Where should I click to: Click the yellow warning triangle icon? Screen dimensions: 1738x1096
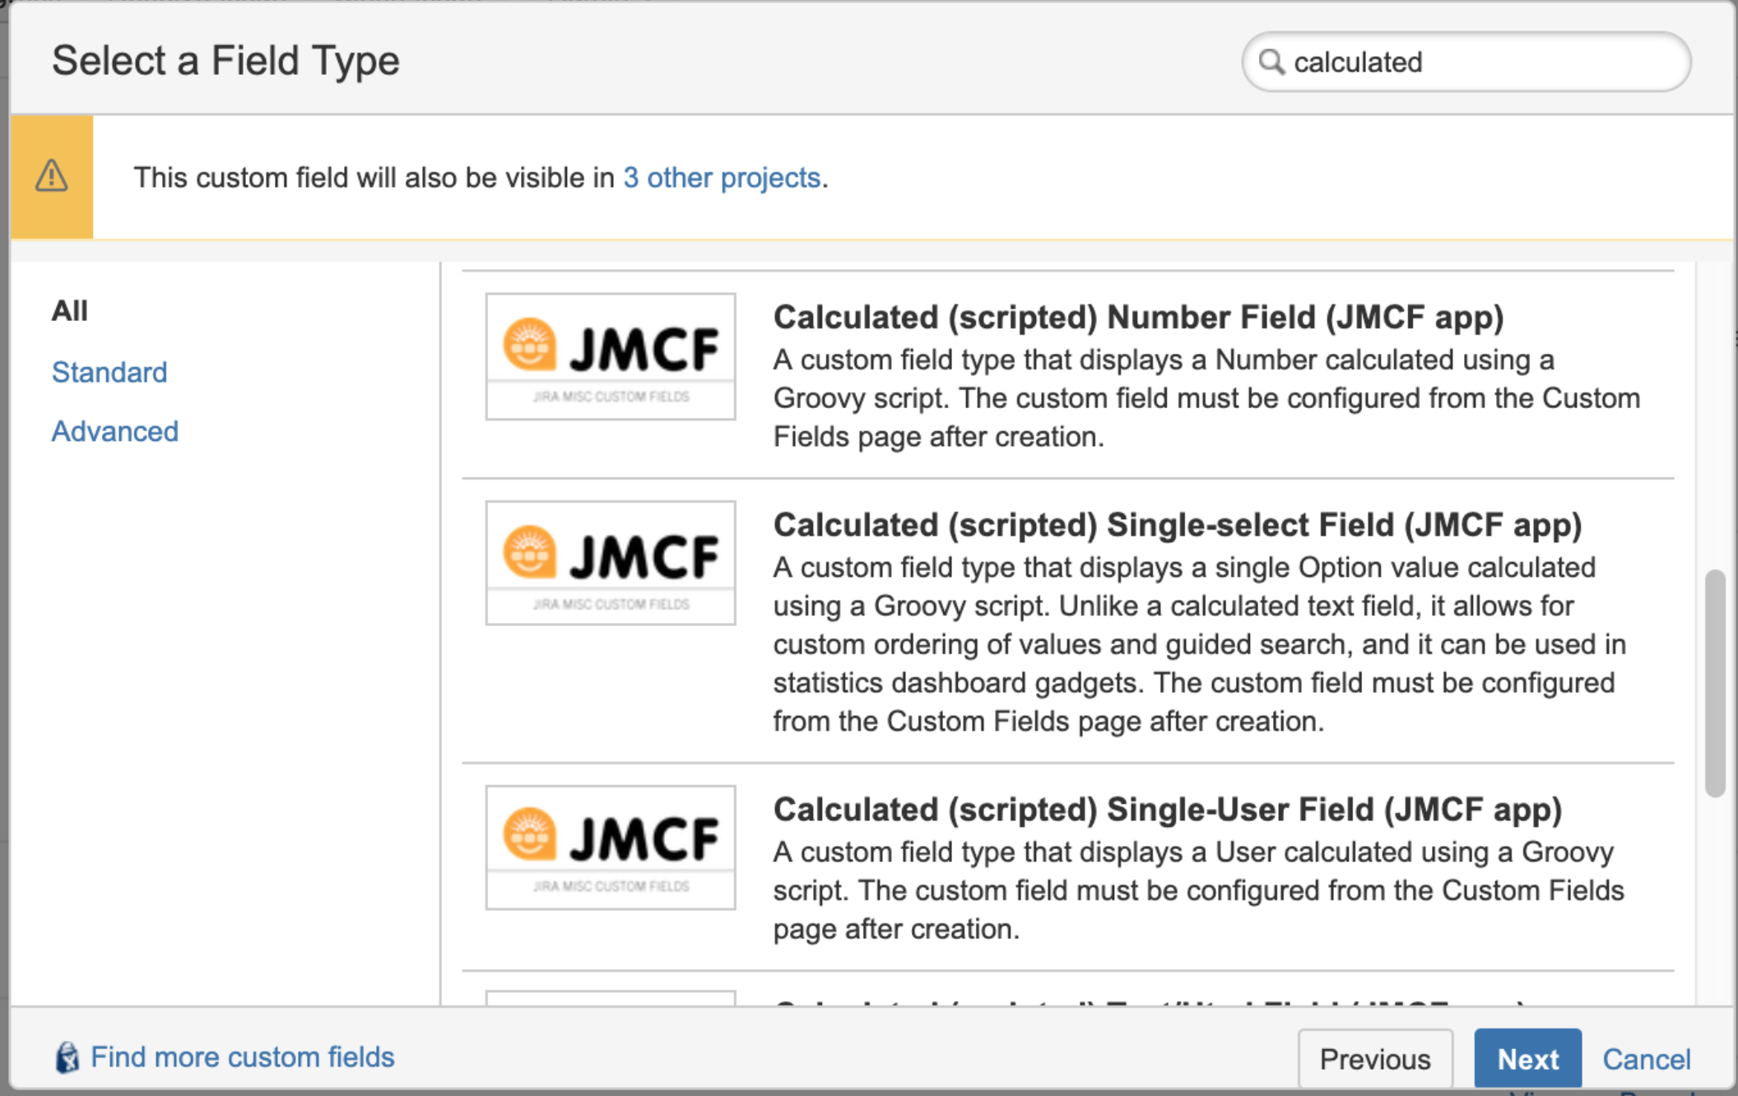coord(52,175)
